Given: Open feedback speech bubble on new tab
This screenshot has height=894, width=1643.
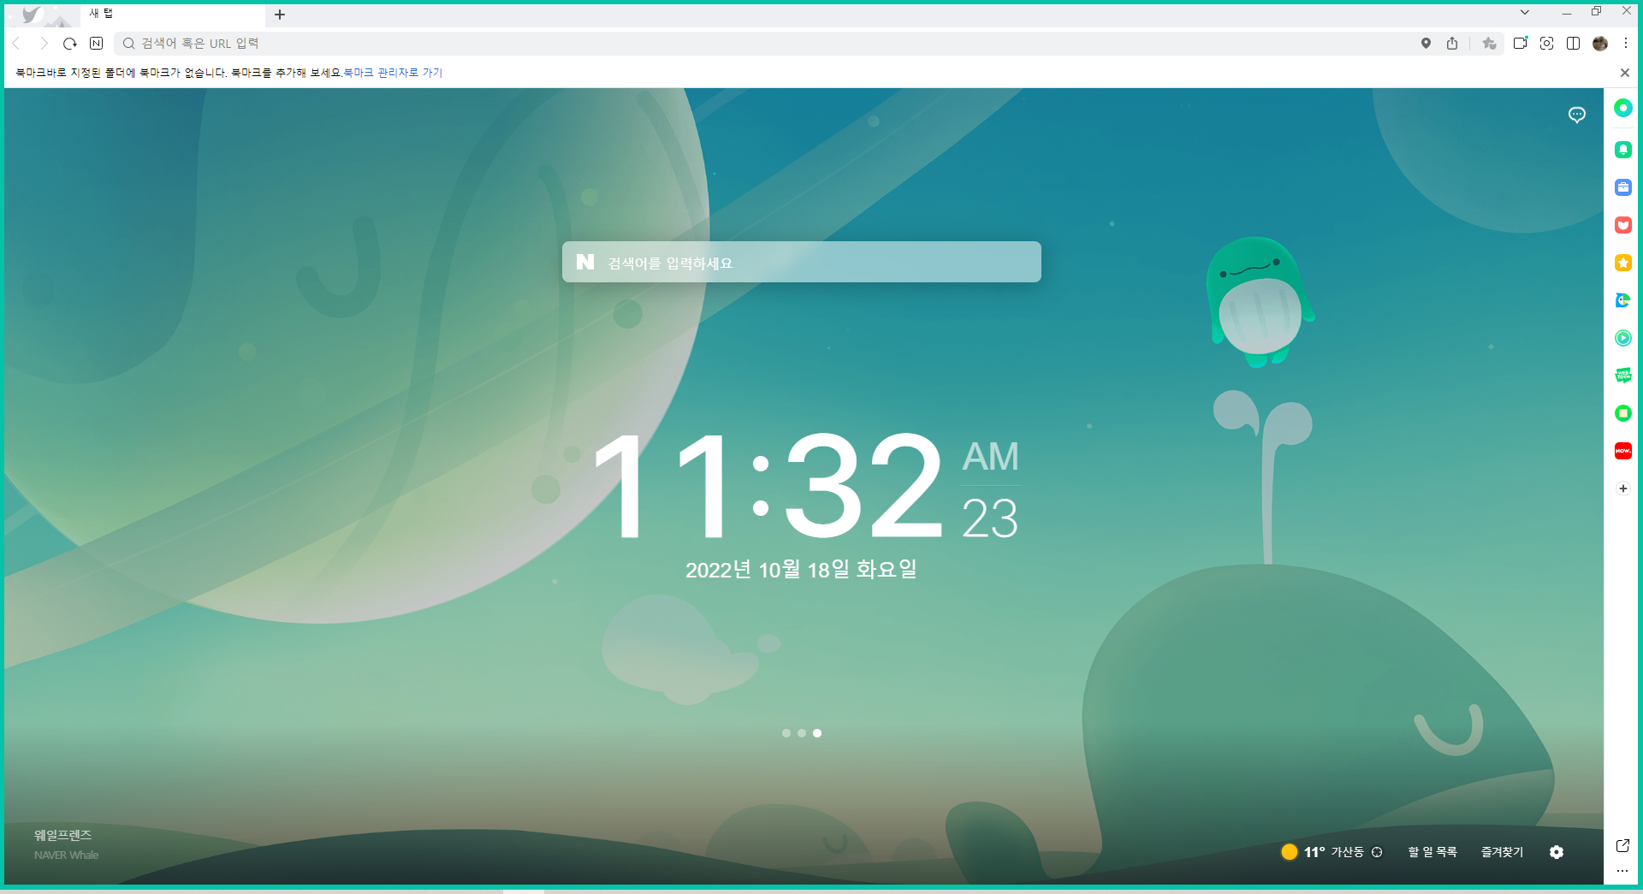Looking at the screenshot, I should [x=1577, y=115].
